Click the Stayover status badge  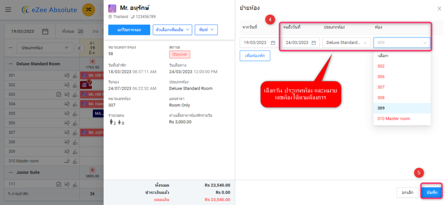pos(179,54)
